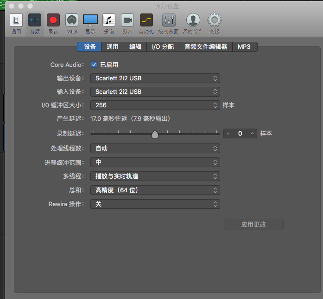
Task: Click the 录制延迟 slider thumb
Action: (155, 134)
